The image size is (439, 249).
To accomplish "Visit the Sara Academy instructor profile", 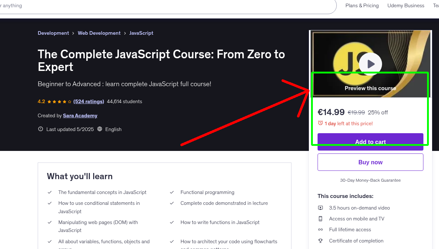I will tap(80, 115).
